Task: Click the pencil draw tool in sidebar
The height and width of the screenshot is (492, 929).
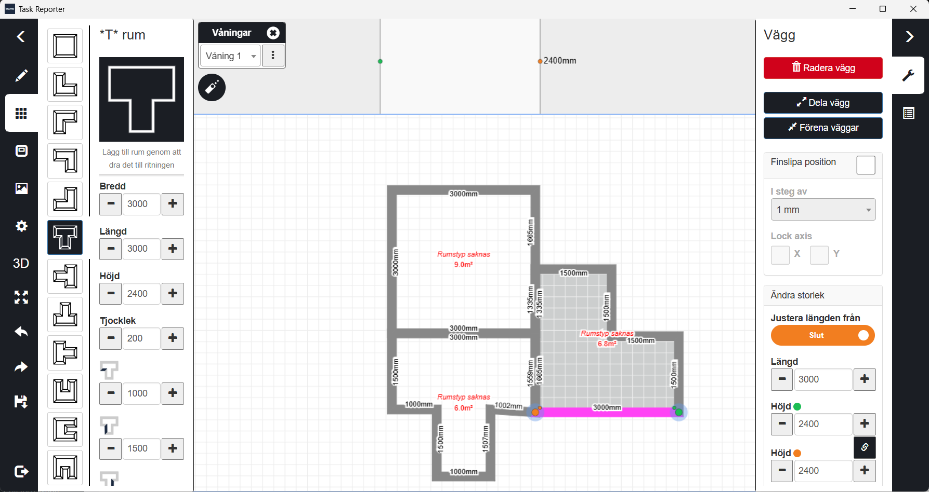Action: [21, 76]
